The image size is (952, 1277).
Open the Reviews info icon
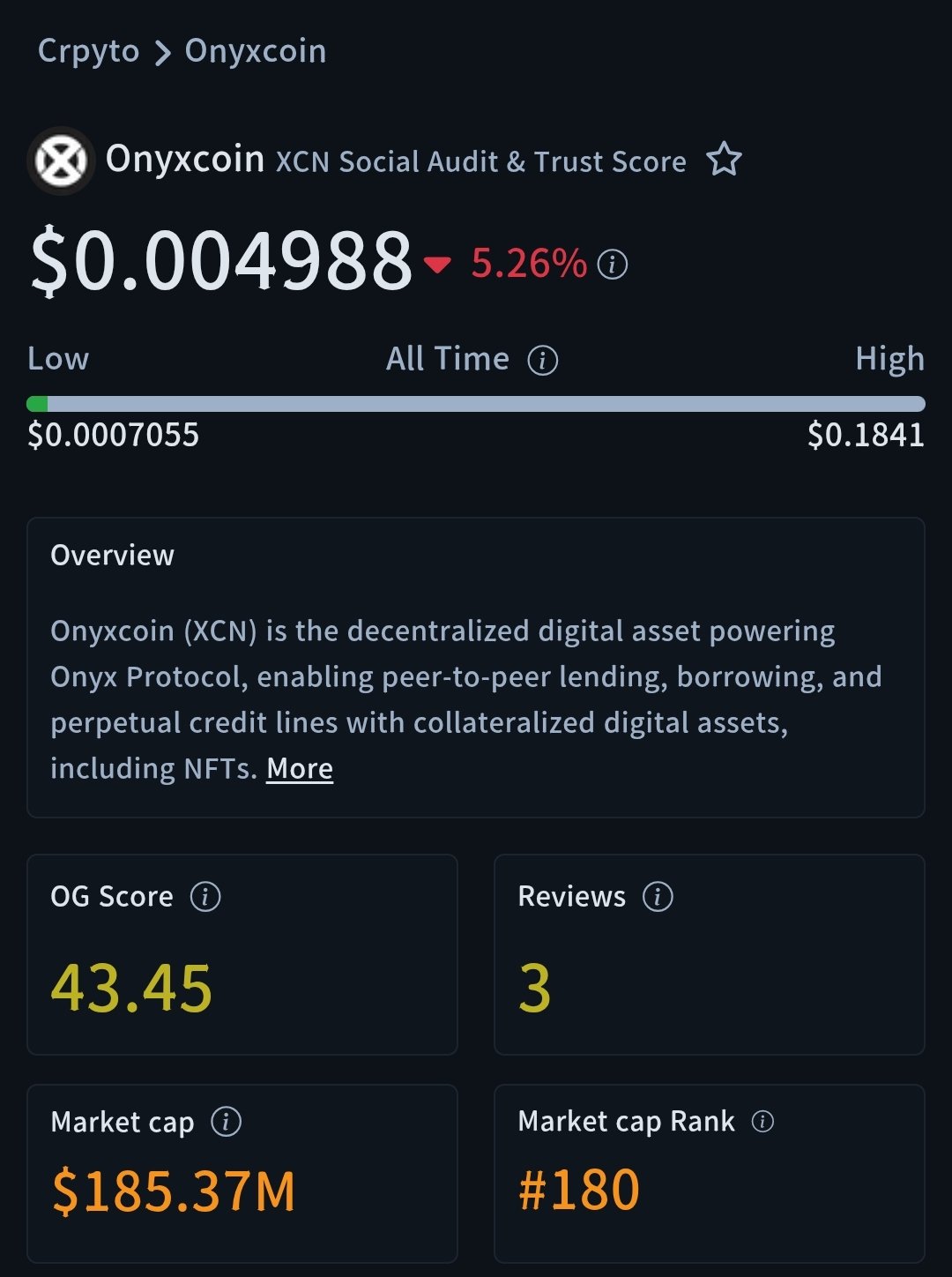658,897
